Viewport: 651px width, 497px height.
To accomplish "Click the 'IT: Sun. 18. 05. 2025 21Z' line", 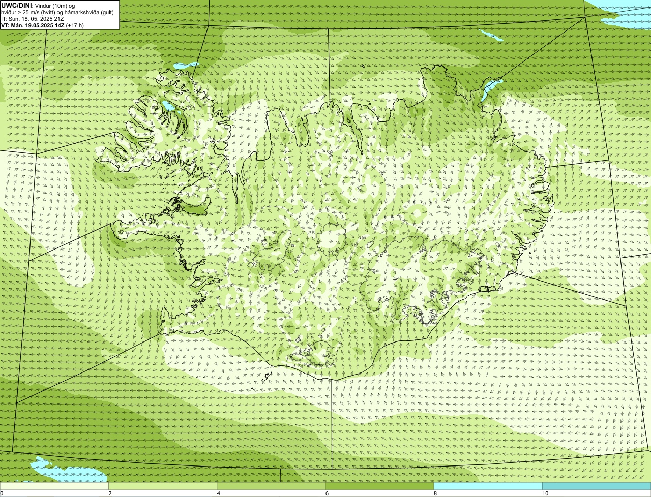I will 33,18.
